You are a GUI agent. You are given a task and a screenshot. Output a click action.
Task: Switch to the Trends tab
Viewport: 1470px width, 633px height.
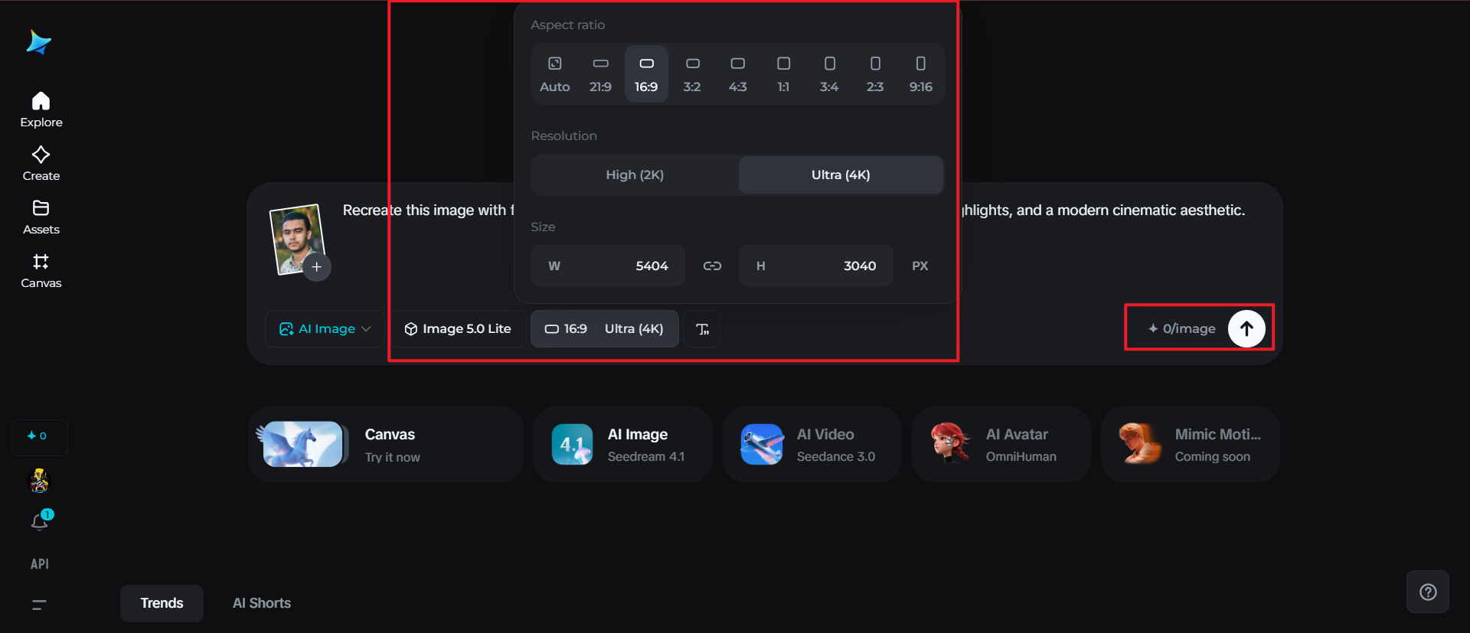point(162,603)
